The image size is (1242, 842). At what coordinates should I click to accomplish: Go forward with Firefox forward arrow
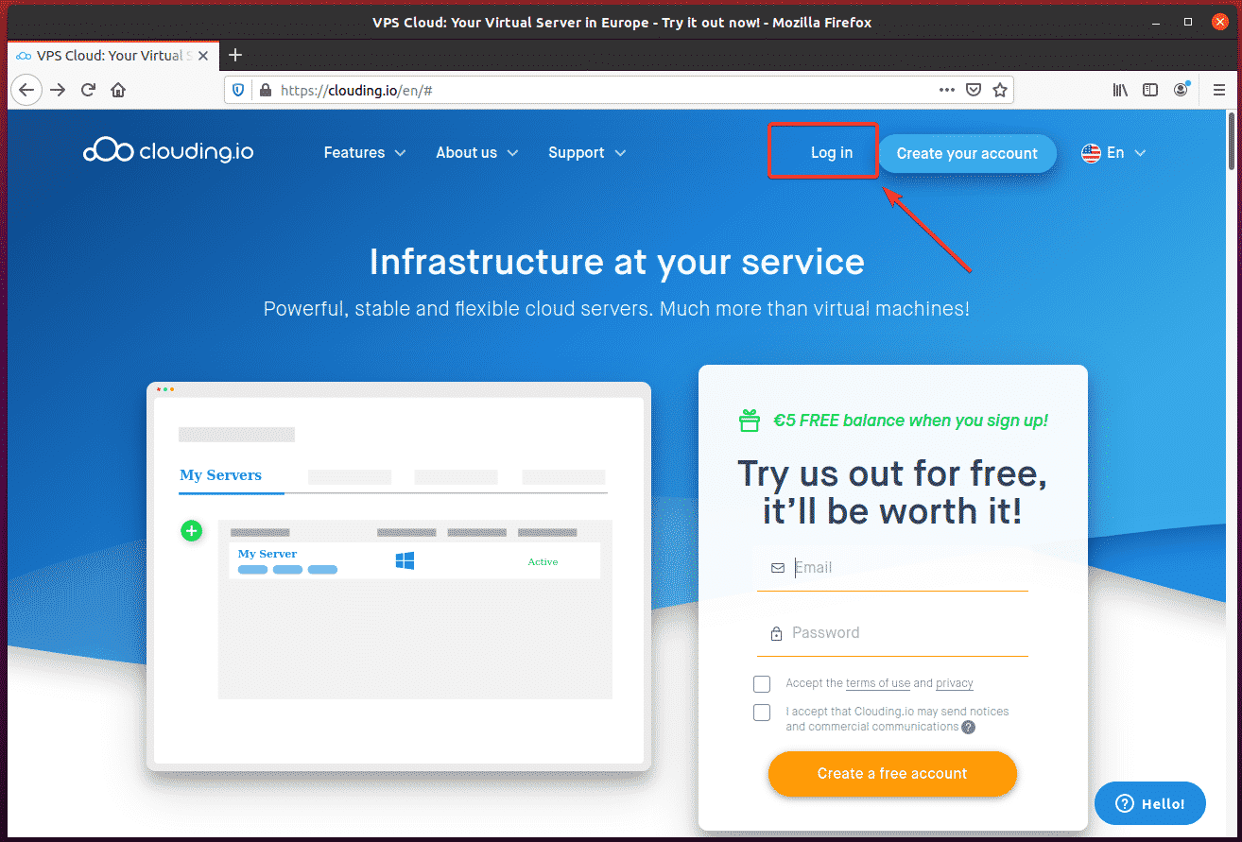pos(58,90)
